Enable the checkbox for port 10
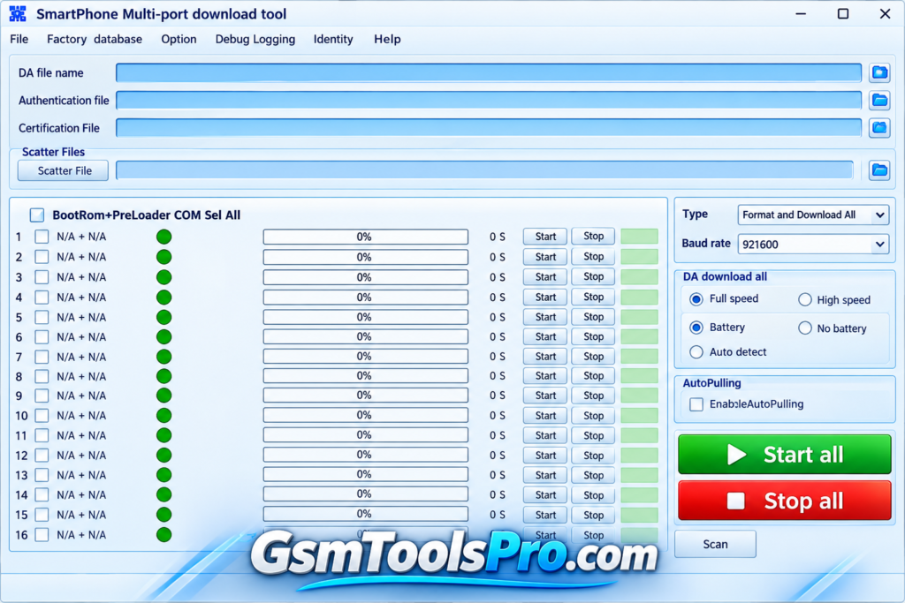Screen dimensions: 905x603 (42, 416)
